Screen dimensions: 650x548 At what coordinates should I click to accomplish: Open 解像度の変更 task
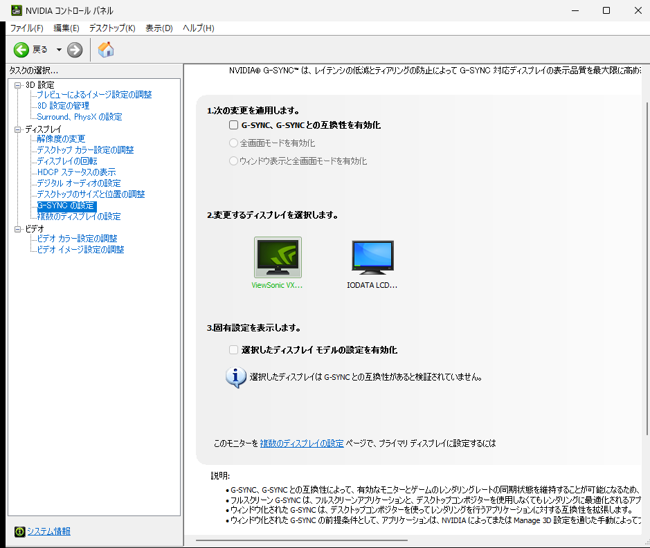pyautogui.click(x=61, y=139)
